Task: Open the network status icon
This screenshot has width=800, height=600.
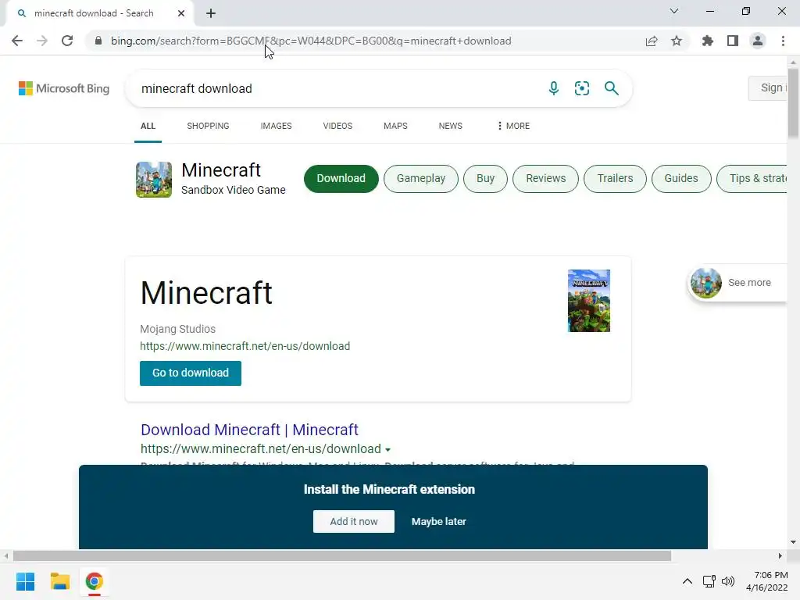Action: coord(709,581)
